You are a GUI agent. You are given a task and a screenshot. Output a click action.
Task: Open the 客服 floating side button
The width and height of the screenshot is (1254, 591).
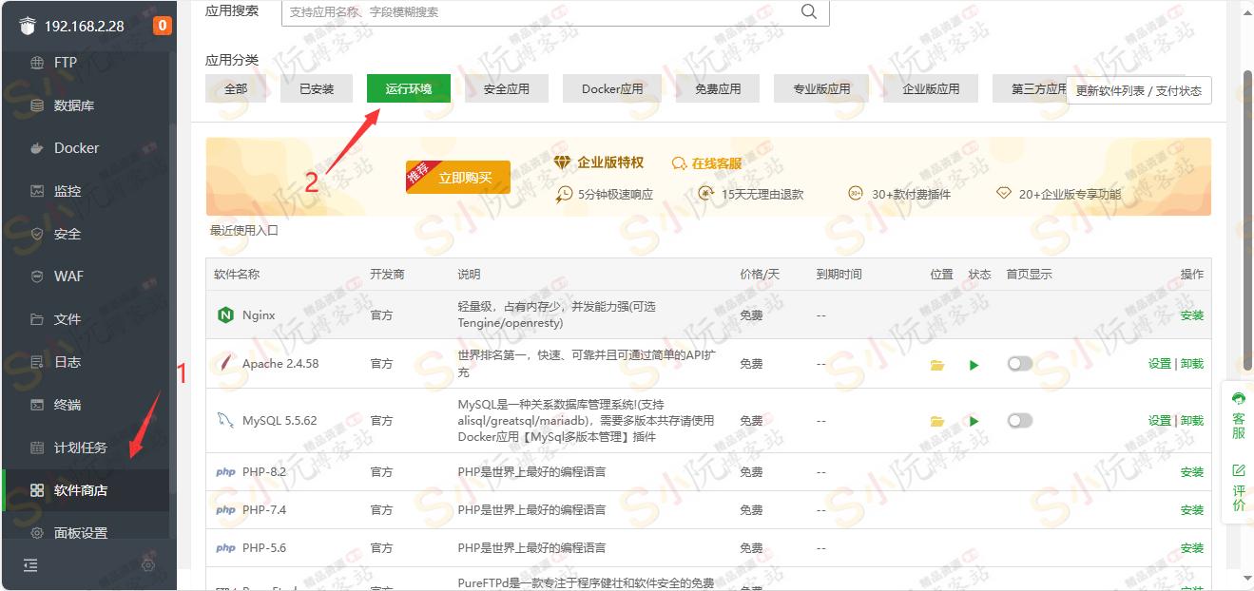[1239, 415]
